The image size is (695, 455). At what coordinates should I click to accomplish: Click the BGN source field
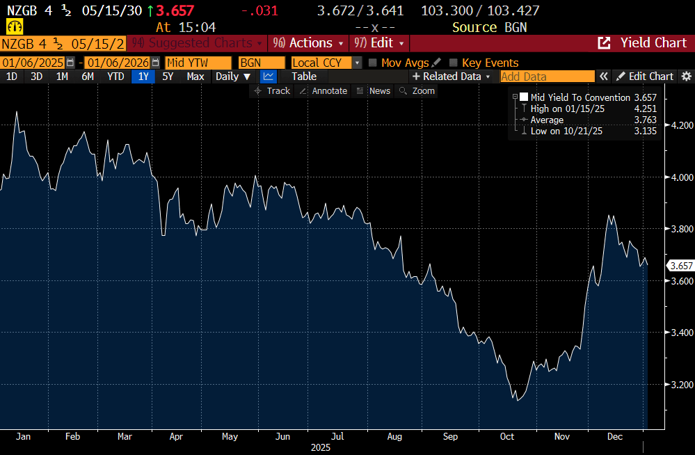262,63
